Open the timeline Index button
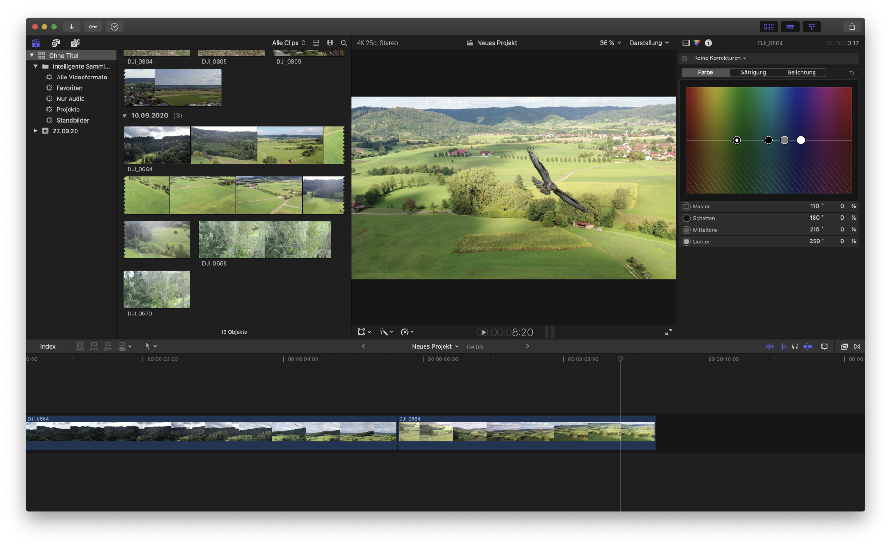 [47, 346]
